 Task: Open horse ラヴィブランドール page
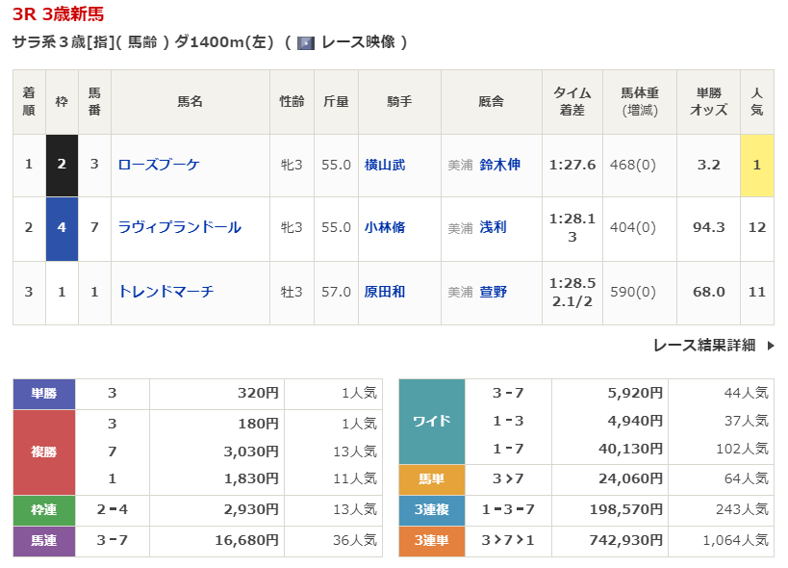[x=179, y=227]
